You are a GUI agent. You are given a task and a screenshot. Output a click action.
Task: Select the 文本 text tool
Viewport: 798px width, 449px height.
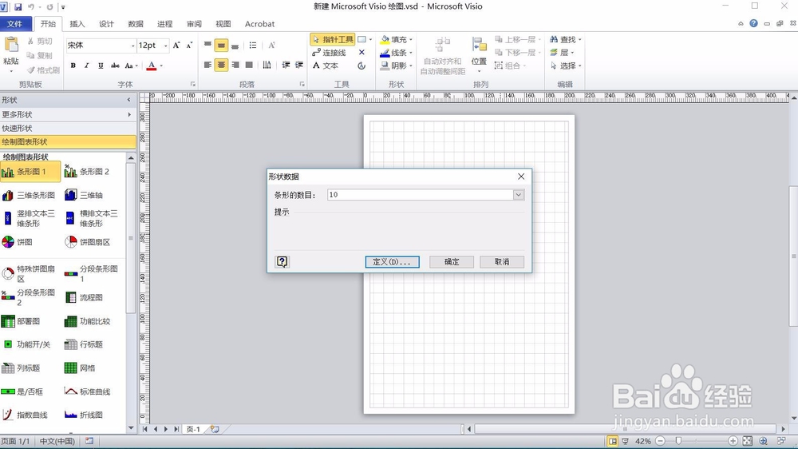[x=326, y=66]
